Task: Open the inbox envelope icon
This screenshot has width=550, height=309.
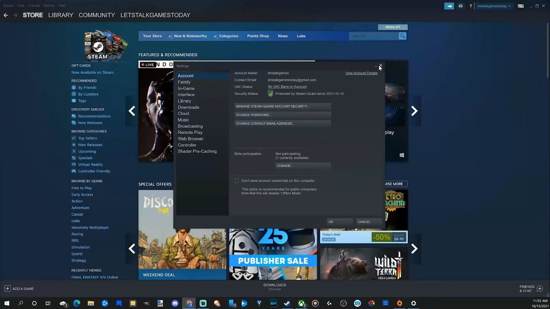Action: click(461, 6)
